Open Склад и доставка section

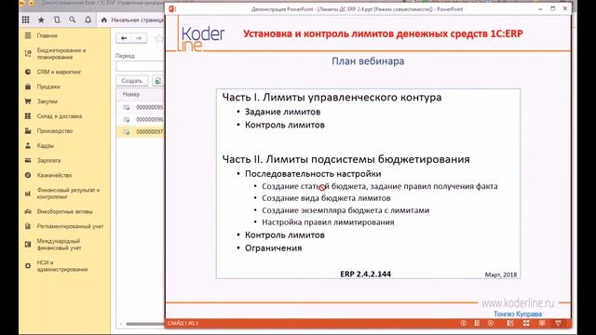click(x=60, y=116)
